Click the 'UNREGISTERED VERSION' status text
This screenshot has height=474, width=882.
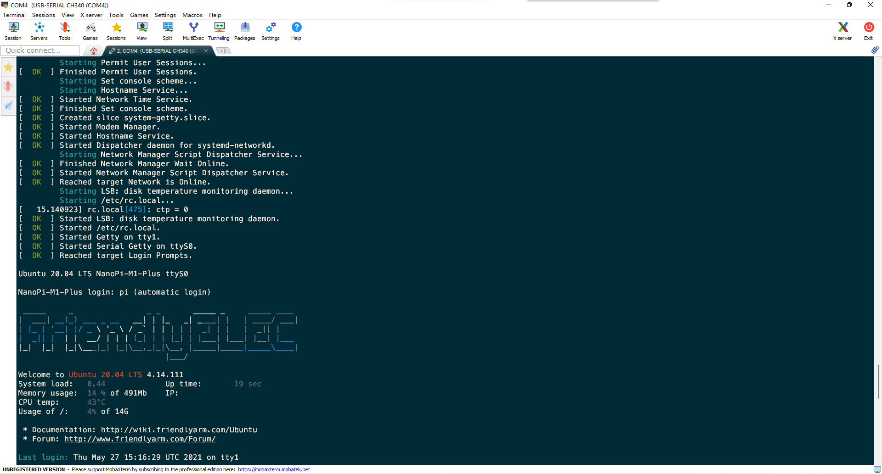pos(34,469)
